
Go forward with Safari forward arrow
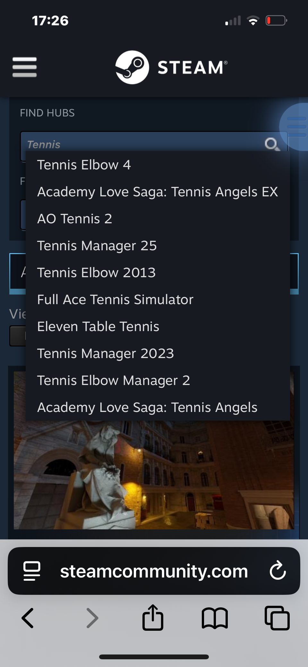pos(92,618)
